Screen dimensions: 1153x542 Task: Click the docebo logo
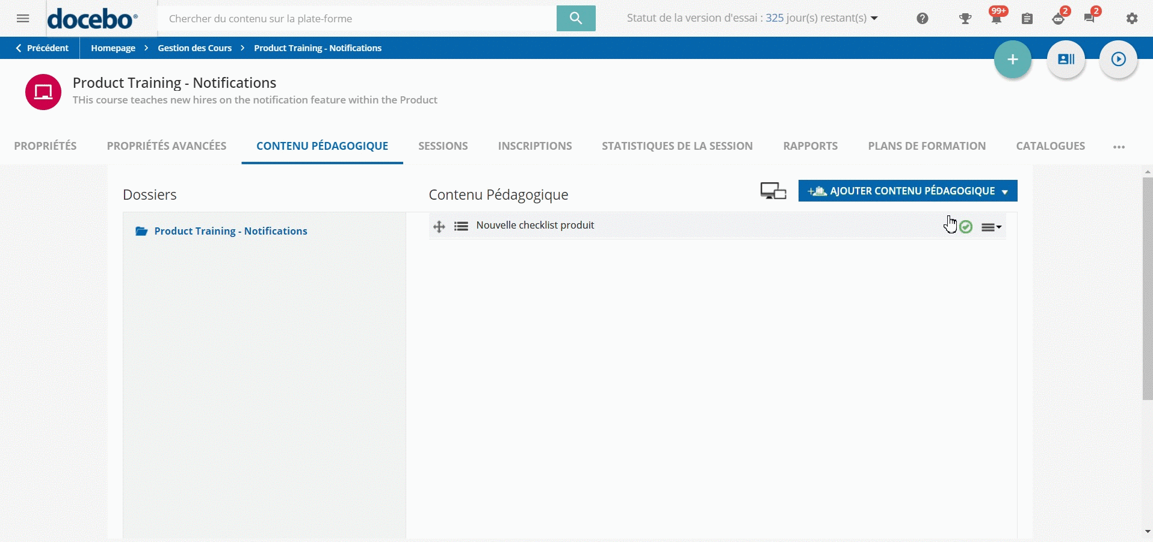[93, 19]
